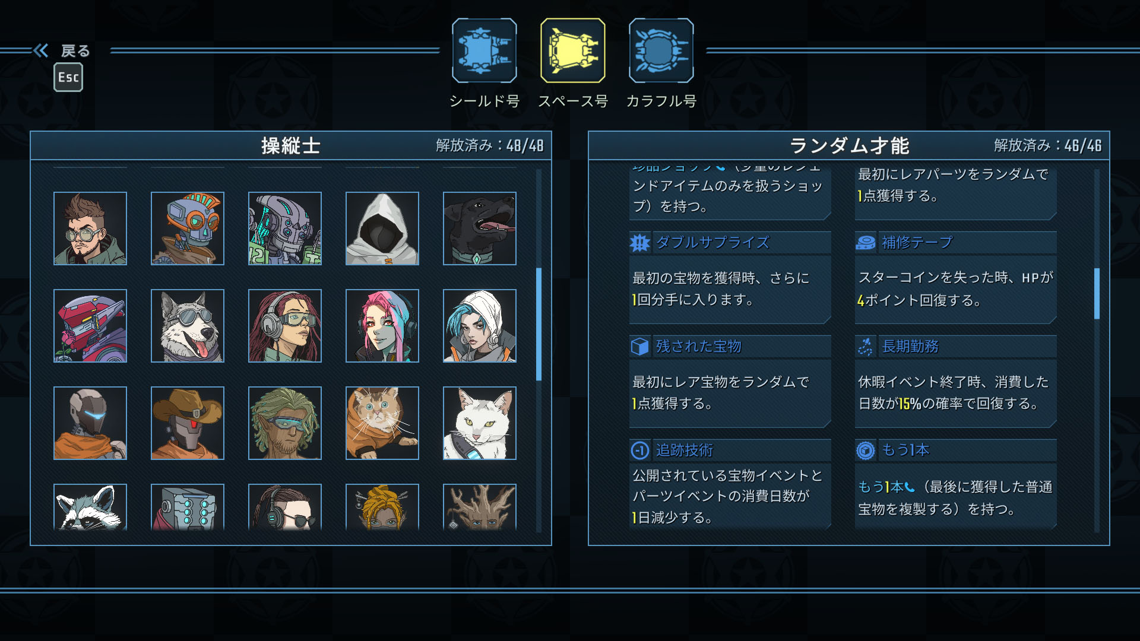
Task: Select the yellow スペース号 ship icon
Action: [572, 50]
